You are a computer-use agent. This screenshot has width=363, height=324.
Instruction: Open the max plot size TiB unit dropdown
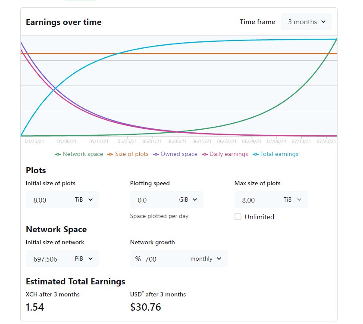[293, 199]
